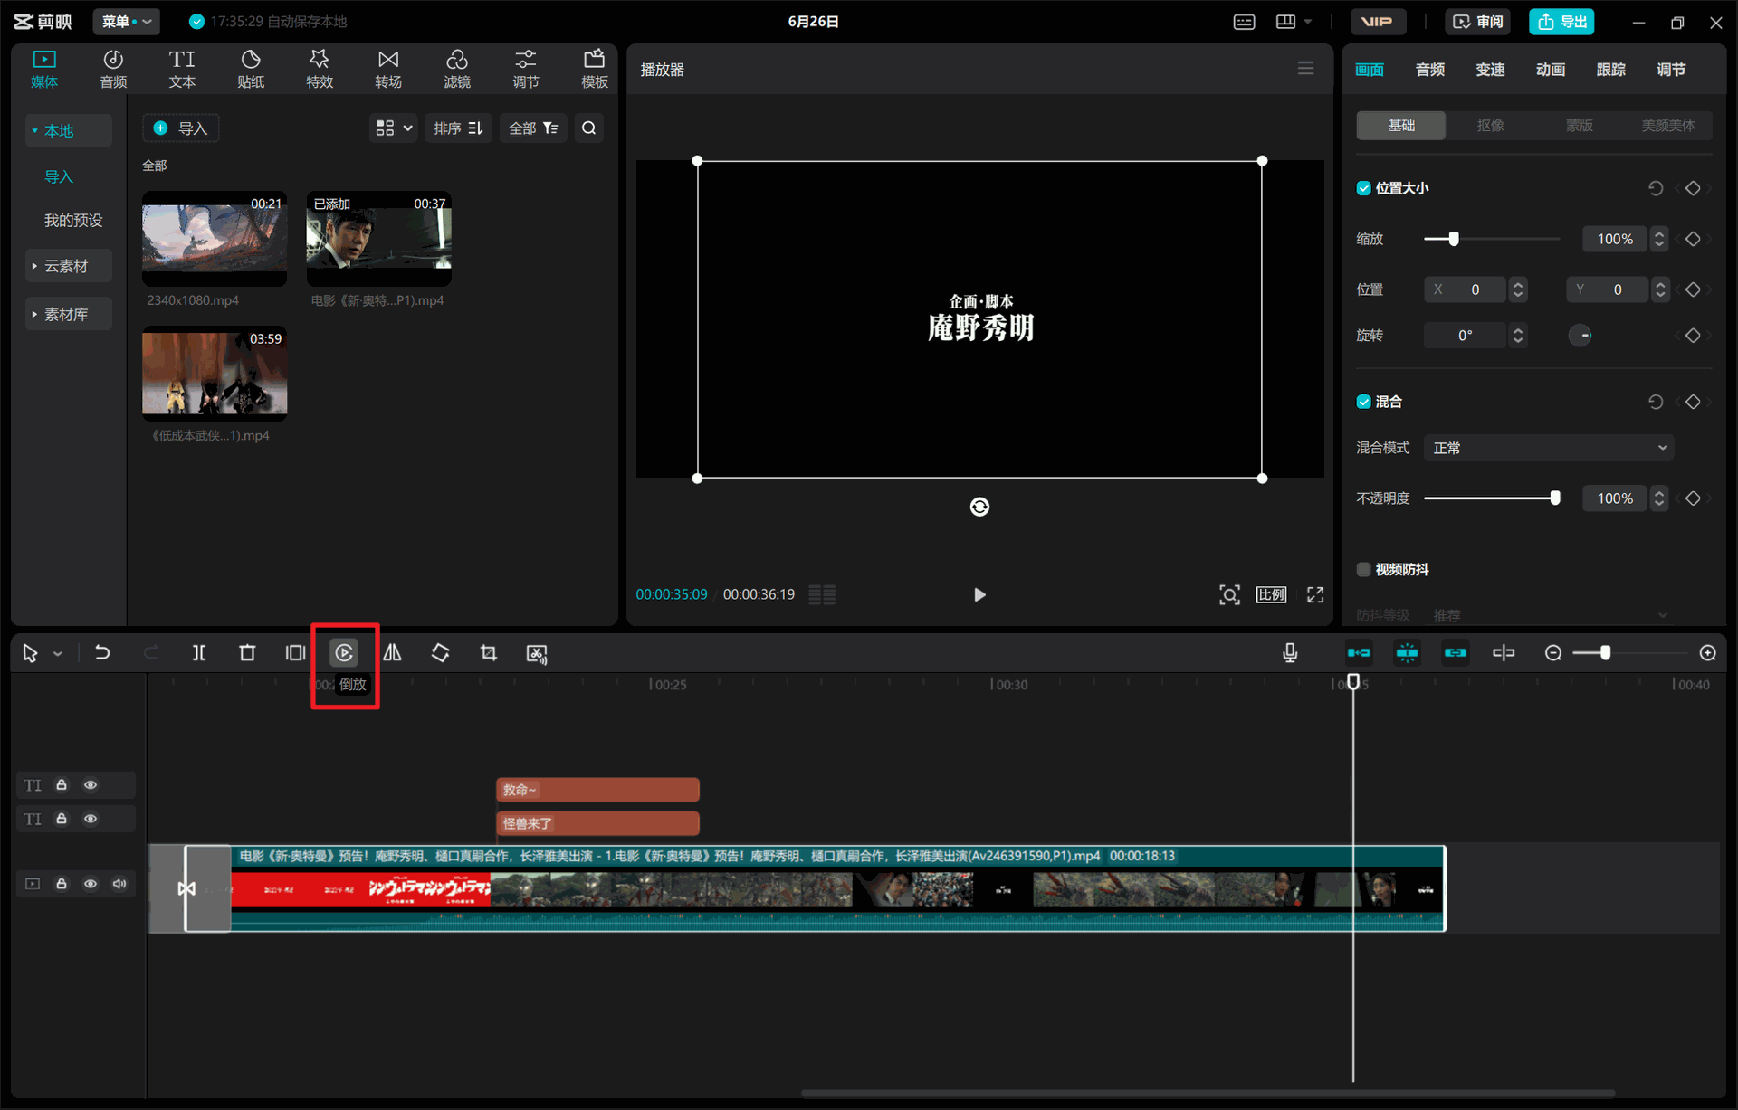Switch to the 抠像 sub-tab
The image size is (1738, 1110).
[1490, 126]
